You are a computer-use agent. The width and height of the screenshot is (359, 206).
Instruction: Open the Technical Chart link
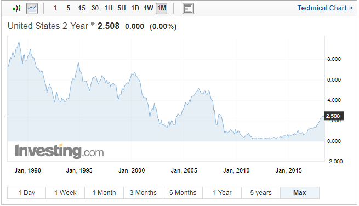point(325,8)
